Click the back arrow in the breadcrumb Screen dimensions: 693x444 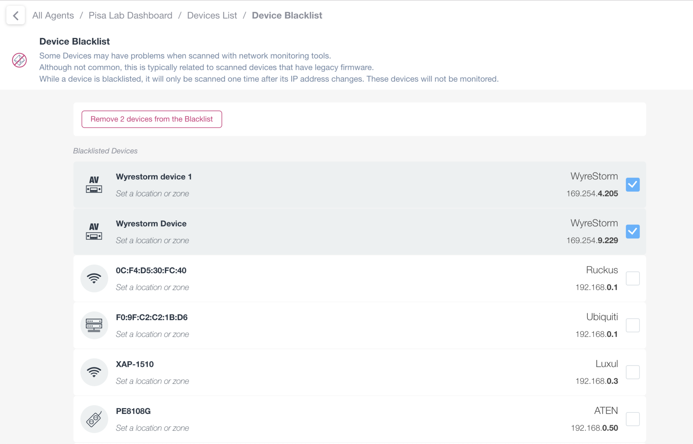15,15
